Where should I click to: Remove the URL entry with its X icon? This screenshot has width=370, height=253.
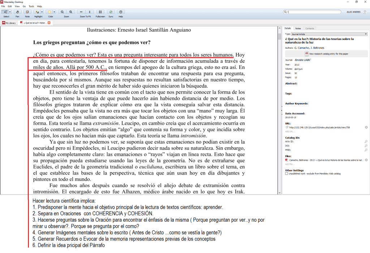pyautogui.click(x=366, y=127)
